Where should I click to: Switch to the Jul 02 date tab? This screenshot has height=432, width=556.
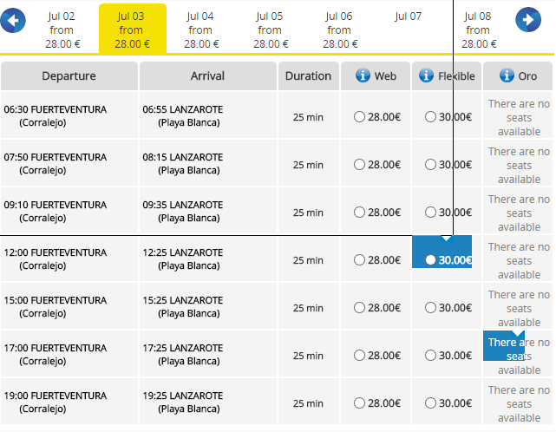(x=62, y=29)
